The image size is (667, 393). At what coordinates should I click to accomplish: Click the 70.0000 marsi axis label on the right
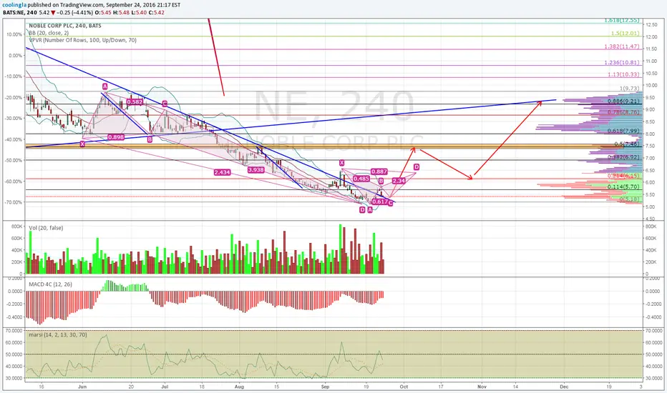pyautogui.click(x=653, y=330)
